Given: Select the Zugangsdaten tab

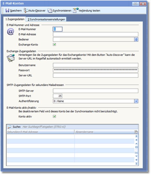Looking at the screenshot, I should pos(15,19).
